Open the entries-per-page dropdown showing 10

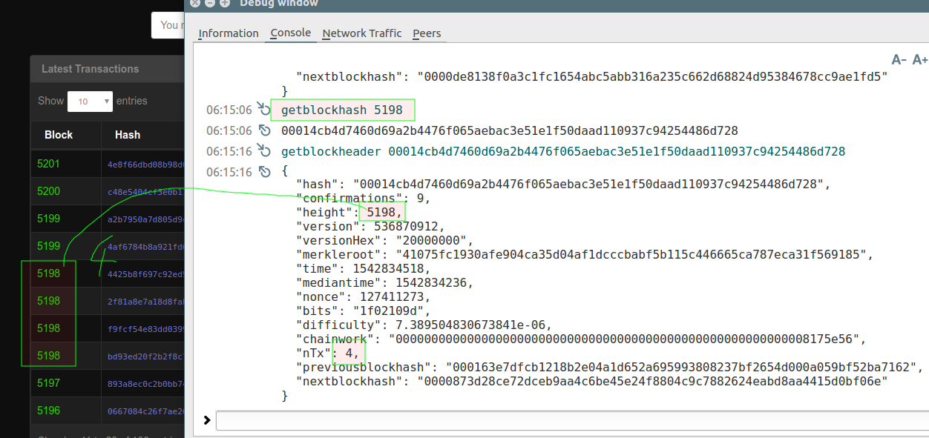click(90, 102)
